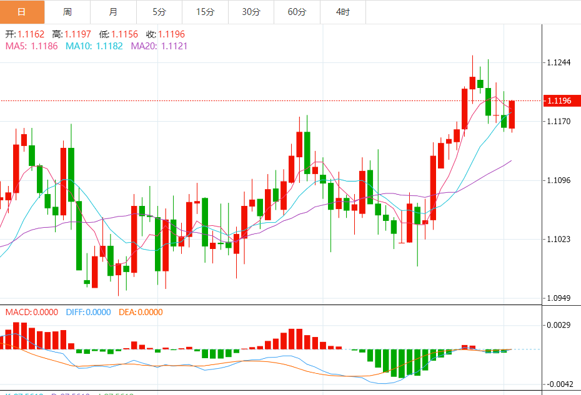Click the 1.1244 price axis label
The width and height of the screenshot is (581, 395).
(x=559, y=62)
